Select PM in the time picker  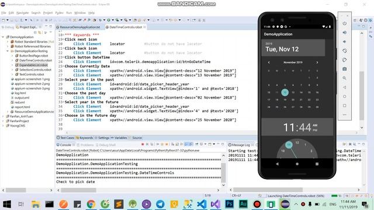pos(315,130)
